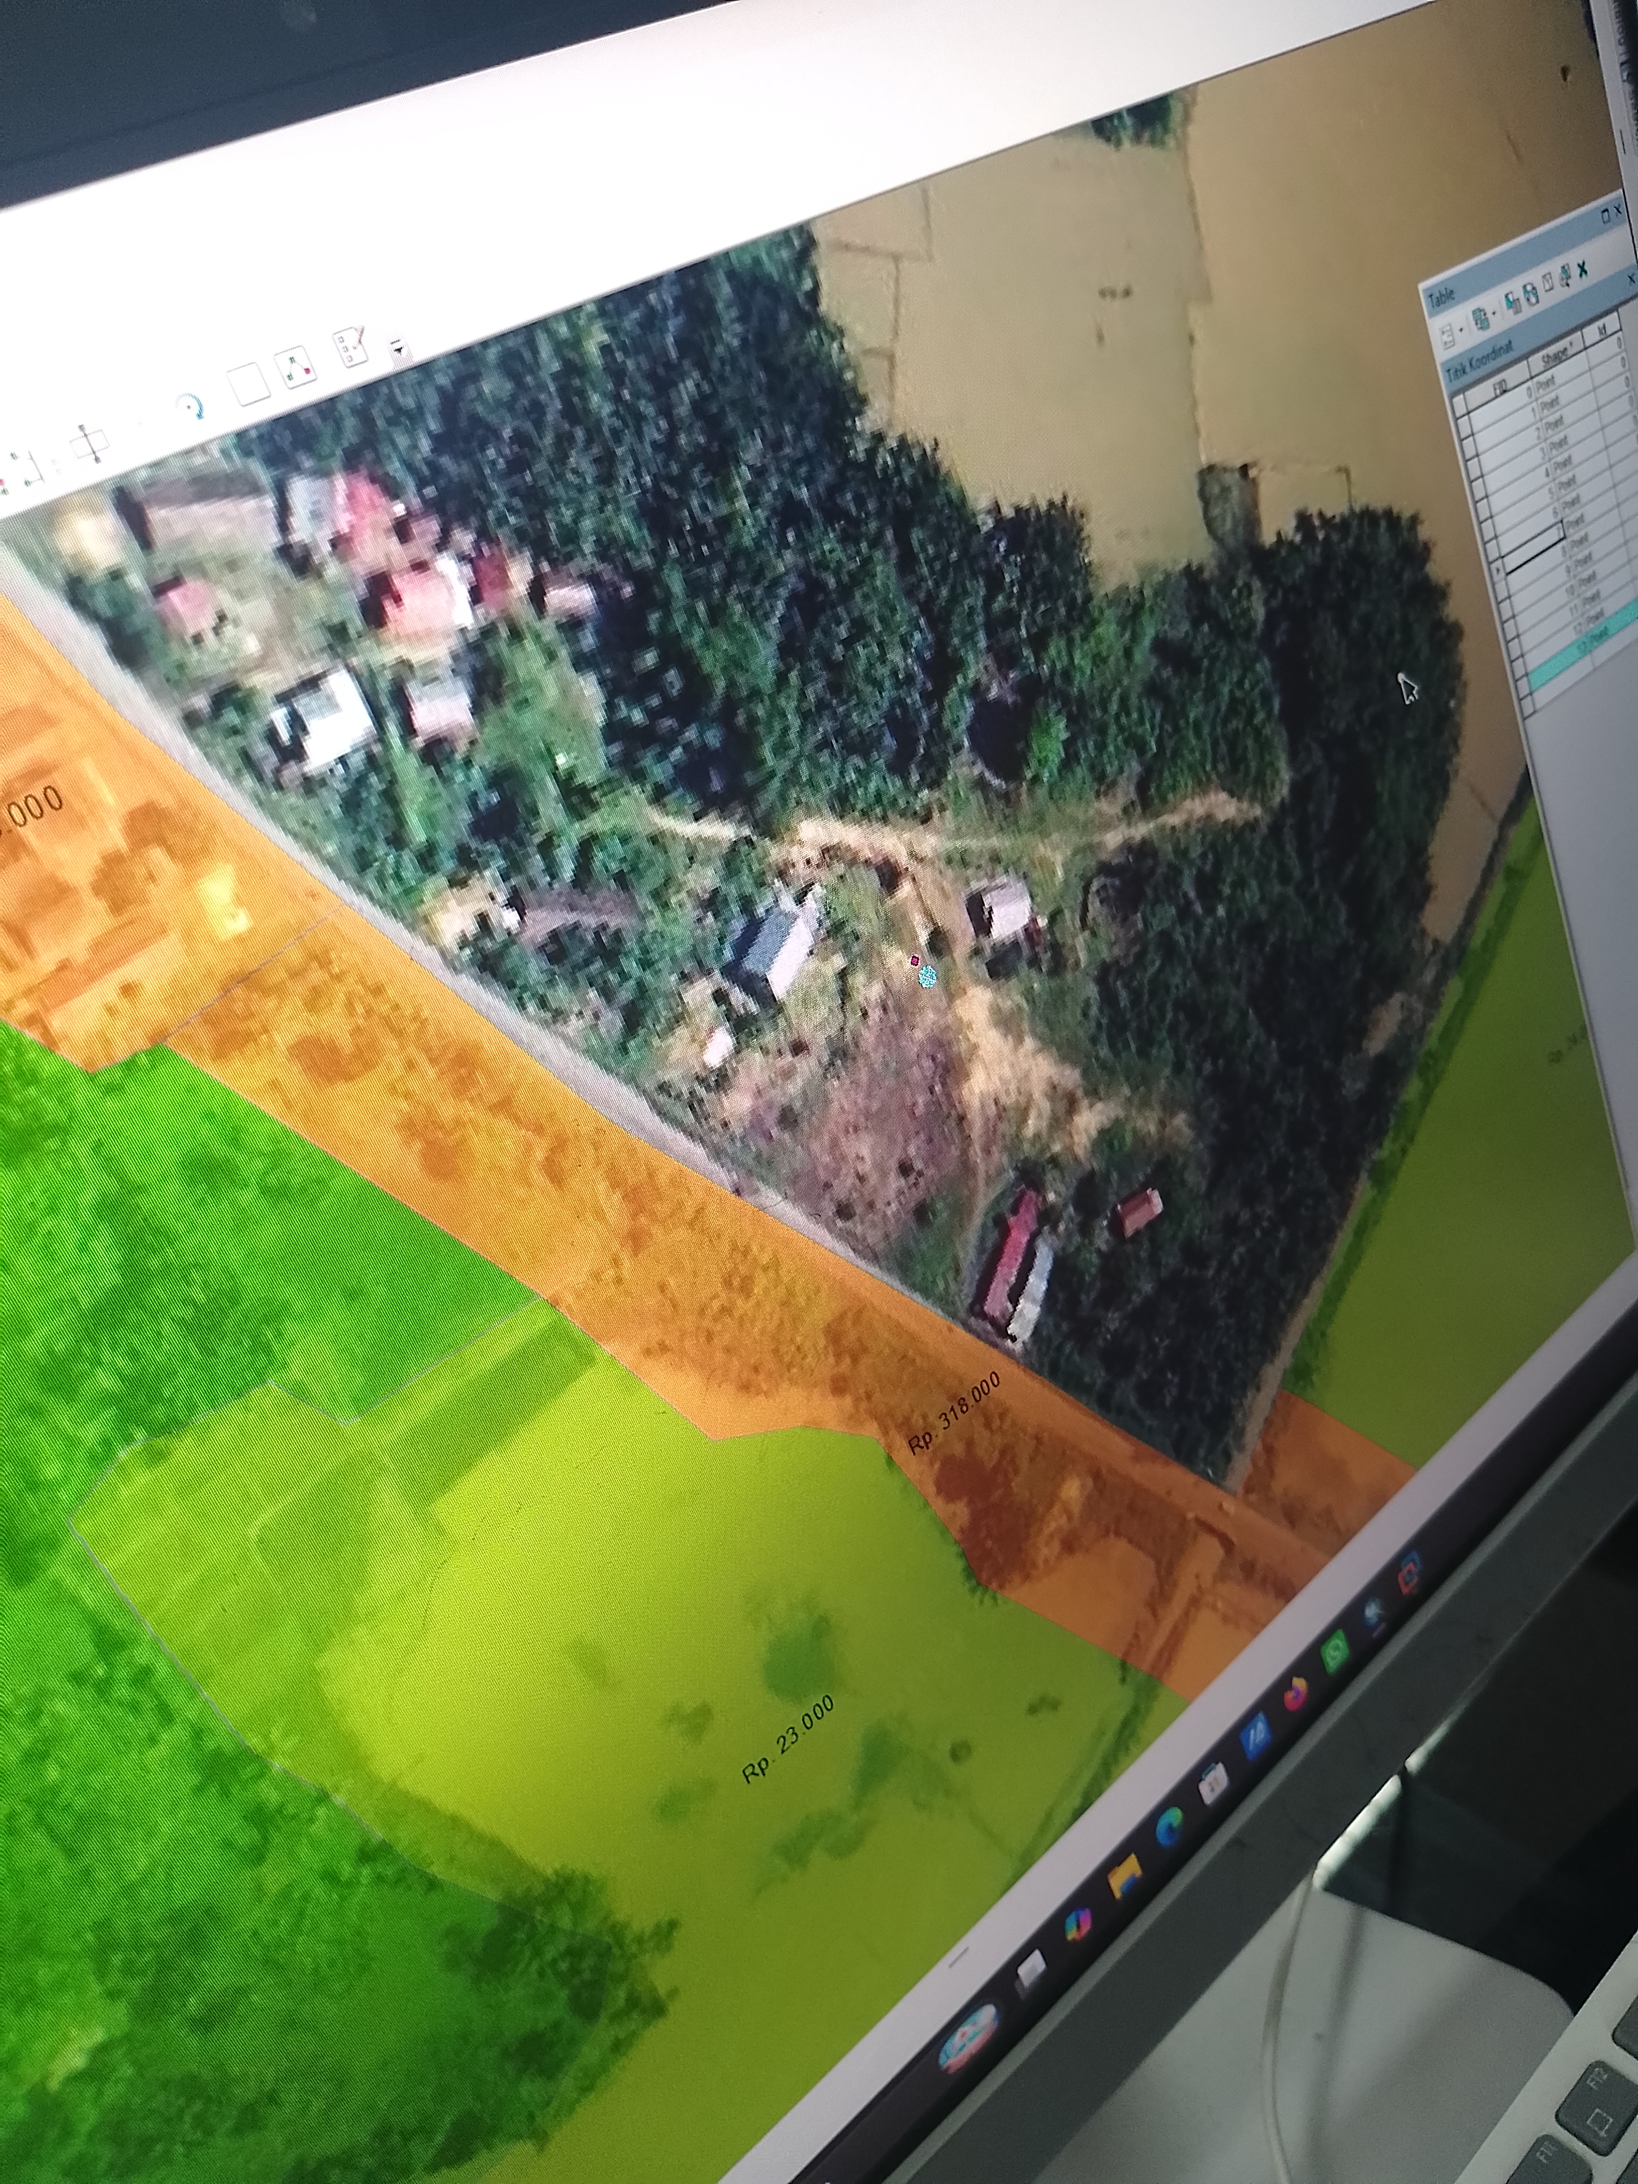Select the Rotate tool in editor toolbar

[x=191, y=406]
